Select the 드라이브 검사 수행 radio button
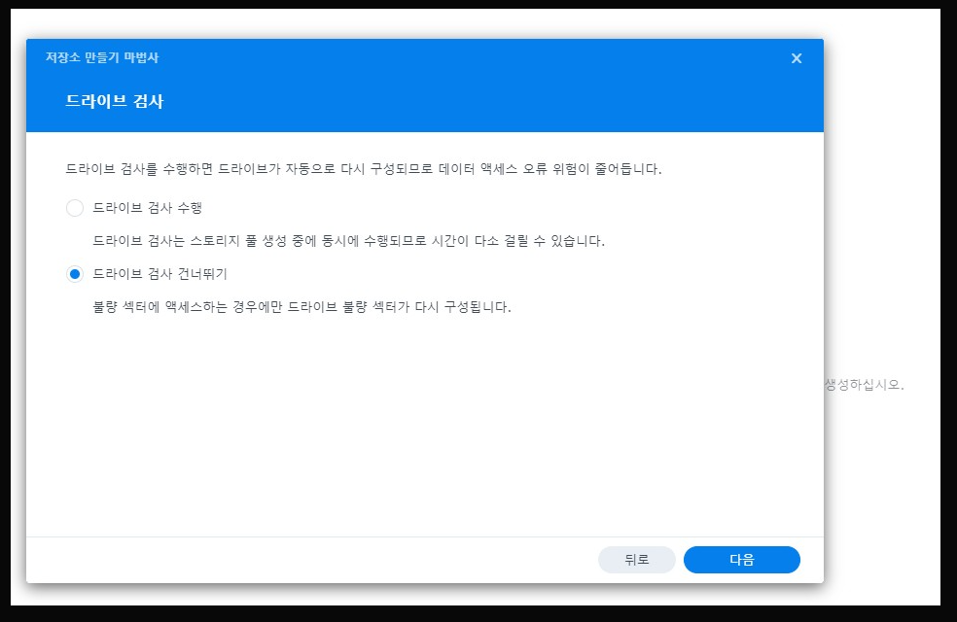The height and width of the screenshot is (622, 957). pos(75,208)
